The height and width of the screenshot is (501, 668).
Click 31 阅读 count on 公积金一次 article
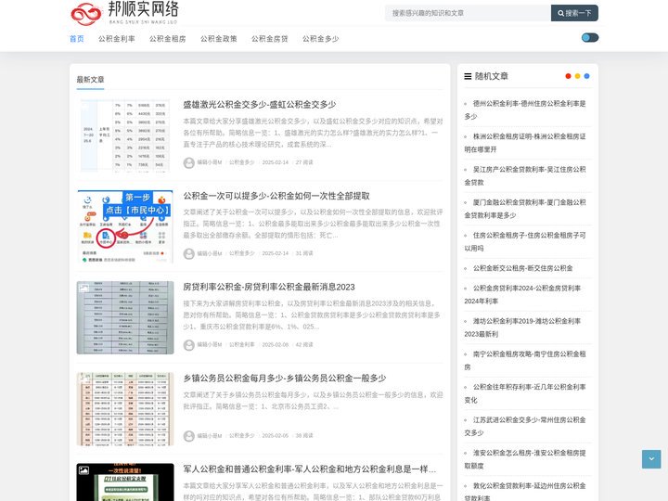(304, 253)
